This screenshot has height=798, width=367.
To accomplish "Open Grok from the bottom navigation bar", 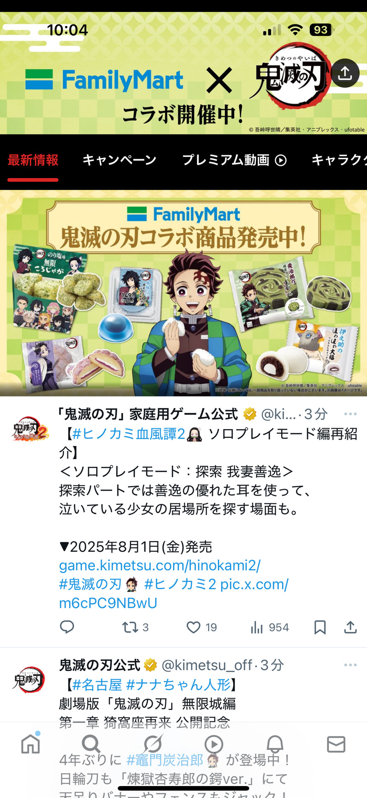I will (153, 744).
